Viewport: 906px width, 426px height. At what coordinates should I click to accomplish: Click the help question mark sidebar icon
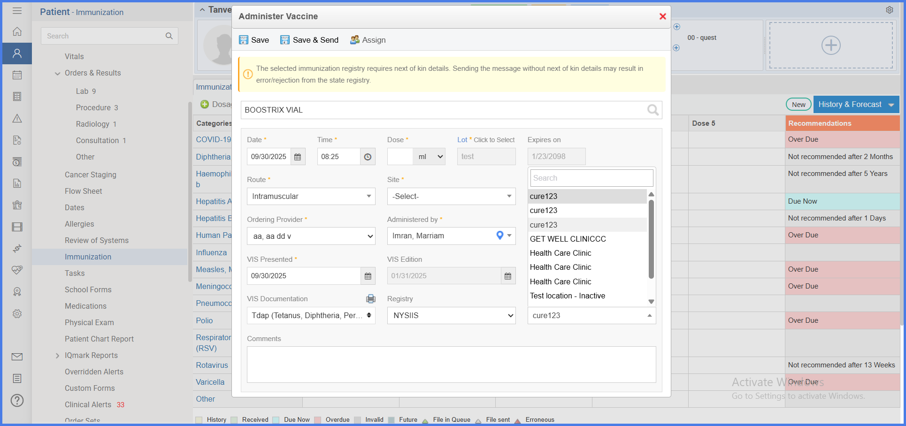pyautogui.click(x=17, y=400)
